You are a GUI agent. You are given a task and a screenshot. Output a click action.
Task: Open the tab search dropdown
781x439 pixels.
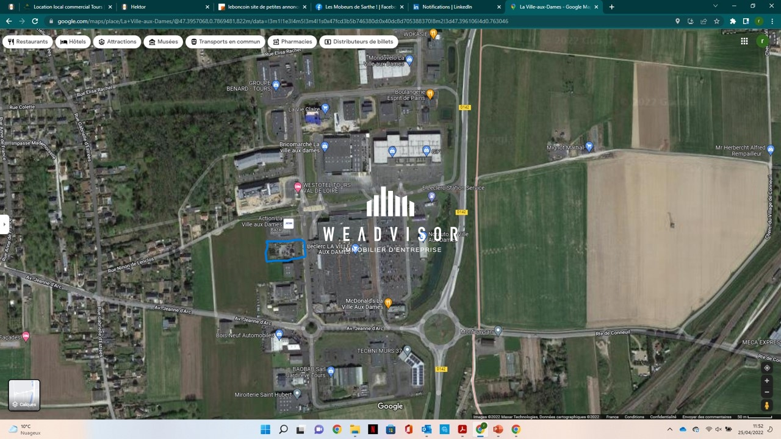715,6
